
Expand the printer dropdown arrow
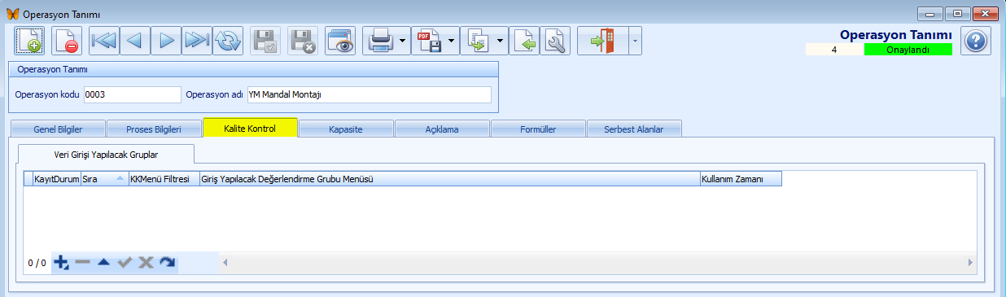tap(404, 40)
